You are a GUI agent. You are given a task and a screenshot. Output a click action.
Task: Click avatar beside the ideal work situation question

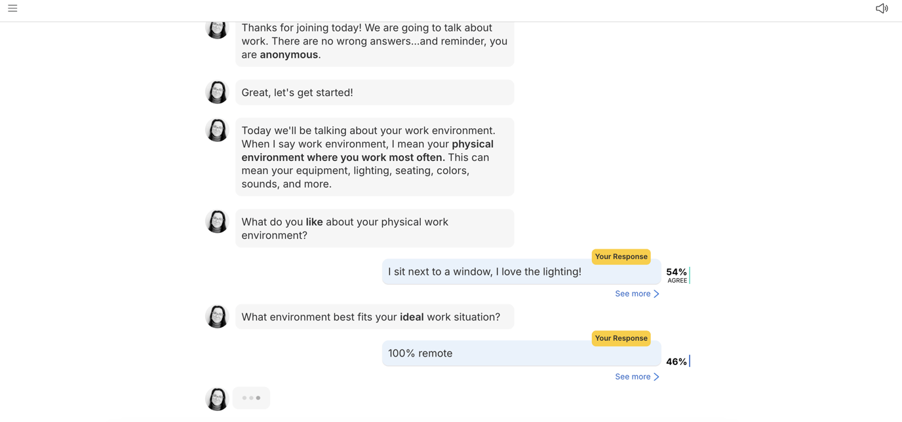[x=217, y=317]
